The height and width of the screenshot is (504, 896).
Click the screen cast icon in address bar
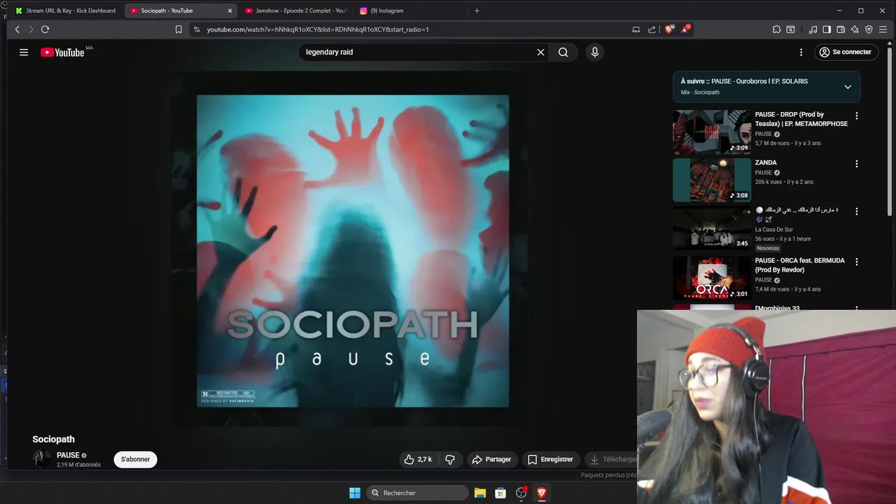636,29
